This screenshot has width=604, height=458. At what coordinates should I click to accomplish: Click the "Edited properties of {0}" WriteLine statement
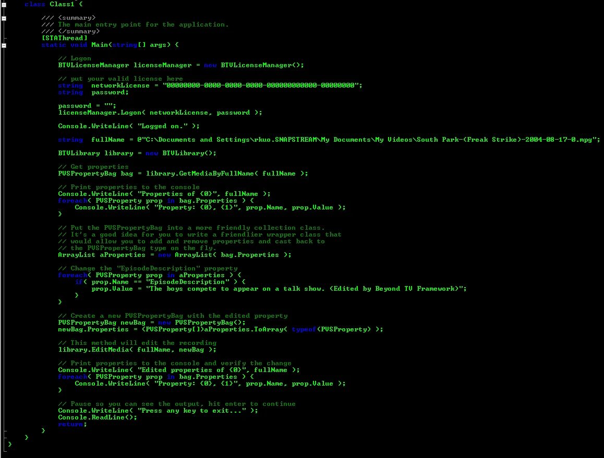point(179,370)
